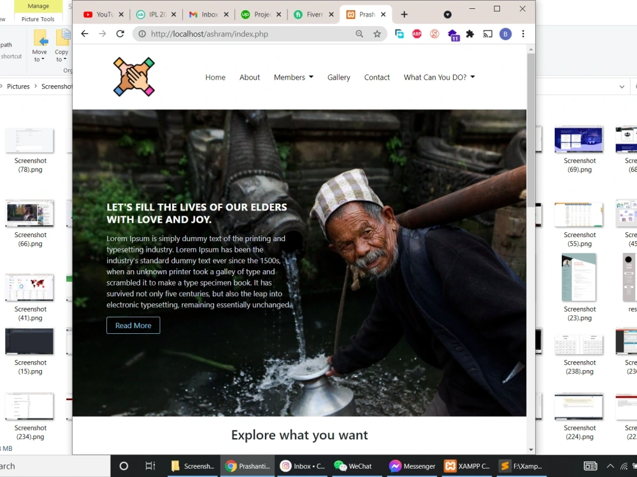Open the Manage ribbon tab in Explorer
This screenshot has height=477, width=637.
click(x=38, y=6)
